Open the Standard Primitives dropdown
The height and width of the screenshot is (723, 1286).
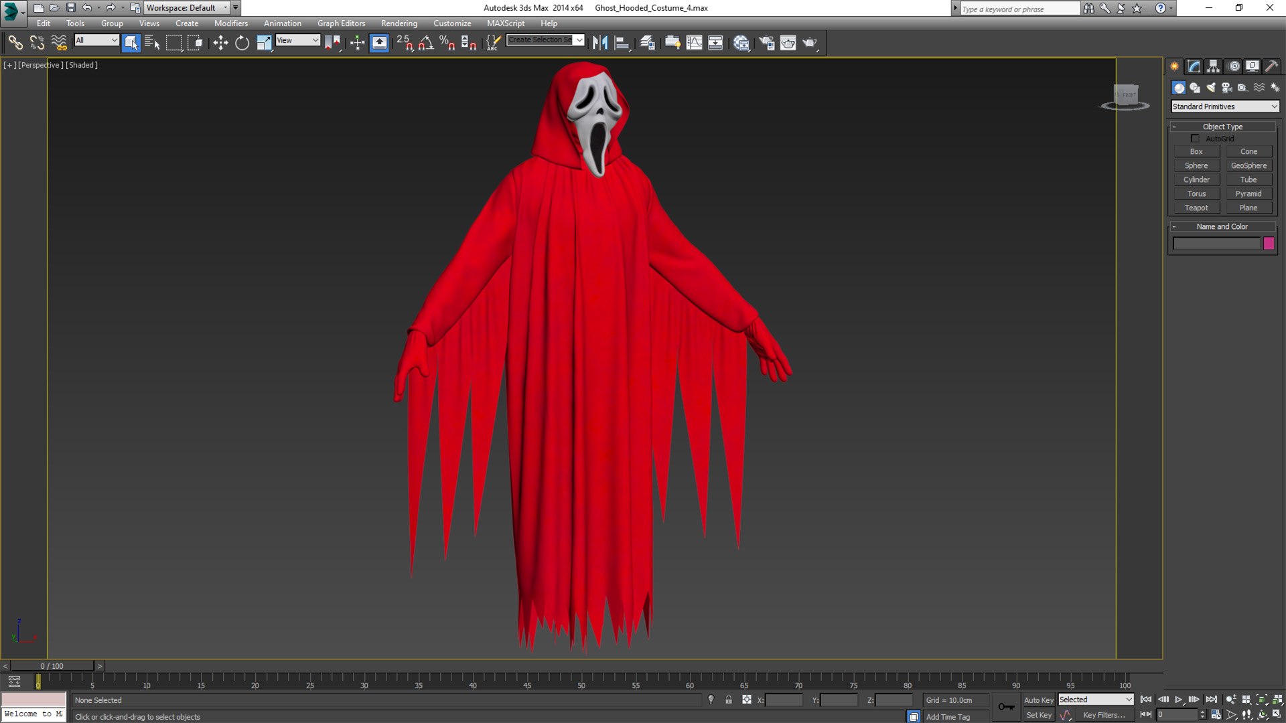pos(1225,106)
